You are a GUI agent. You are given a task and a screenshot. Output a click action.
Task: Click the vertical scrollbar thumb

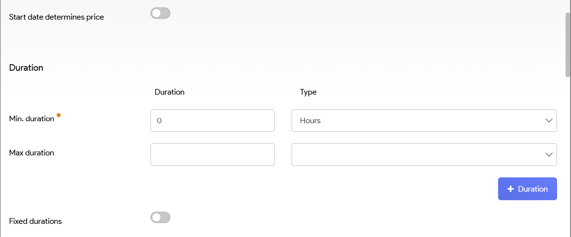click(568, 45)
